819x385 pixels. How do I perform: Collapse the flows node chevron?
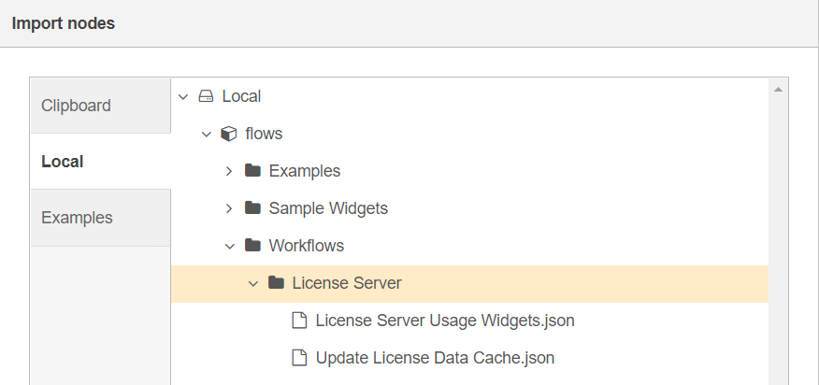(x=207, y=135)
